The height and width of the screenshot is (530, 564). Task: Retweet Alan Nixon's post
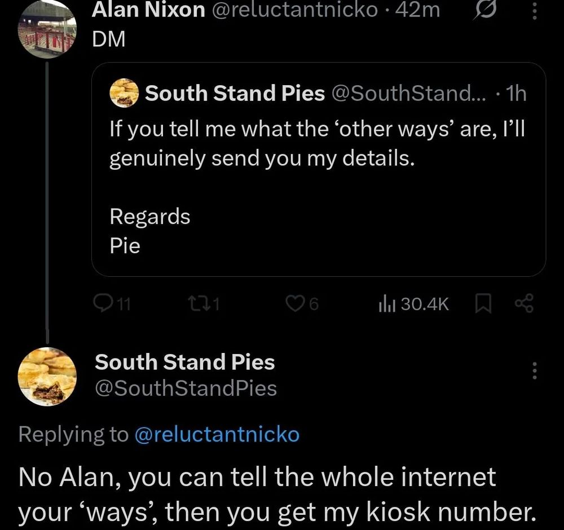tap(195, 304)
